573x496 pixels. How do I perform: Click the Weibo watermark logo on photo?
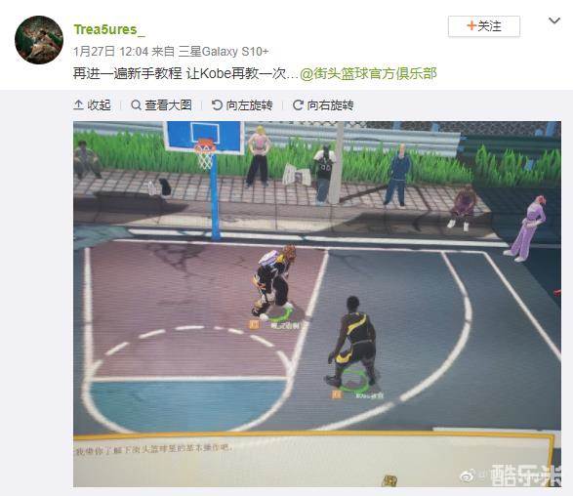click(469, 476)
